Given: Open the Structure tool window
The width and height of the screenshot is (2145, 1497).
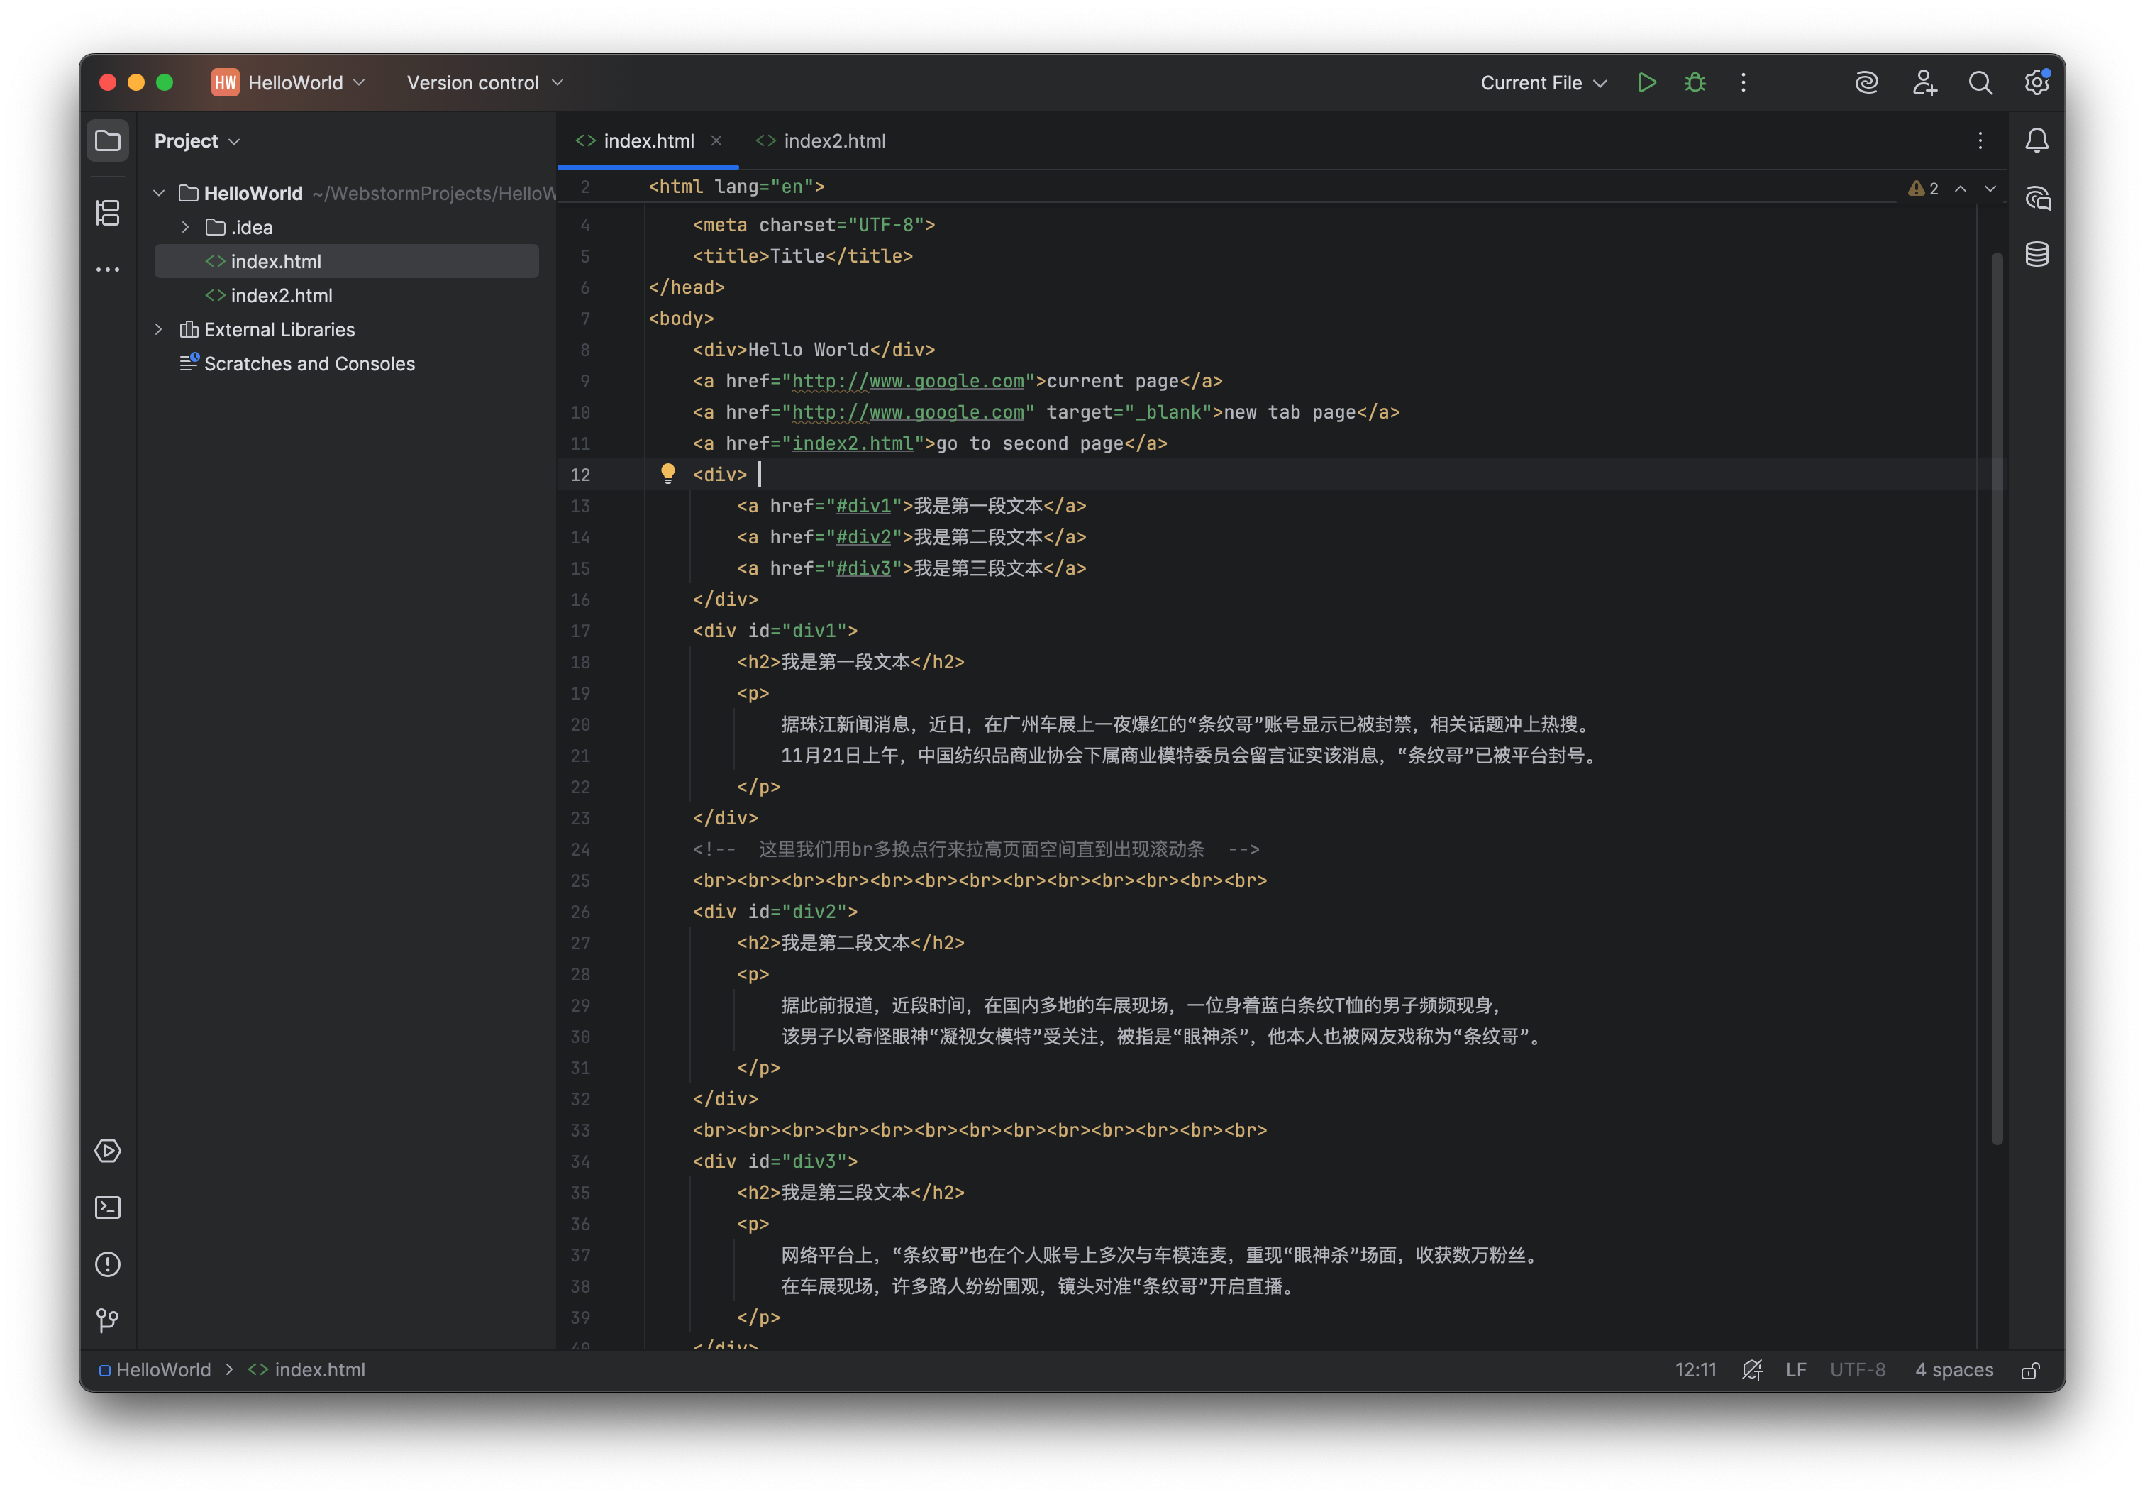Looking at the screenshot, I should (107, 213).
